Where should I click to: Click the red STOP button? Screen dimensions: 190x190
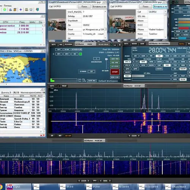pyautogui.click(x=115, y=72)
